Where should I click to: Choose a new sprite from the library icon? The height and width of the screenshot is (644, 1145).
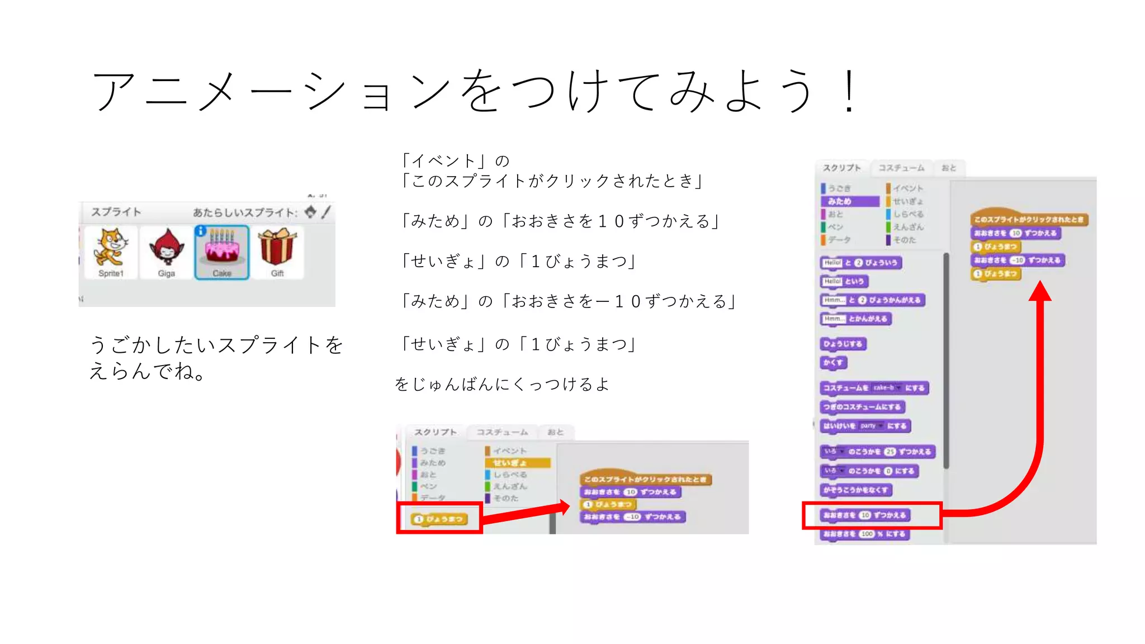pos(310,212)
